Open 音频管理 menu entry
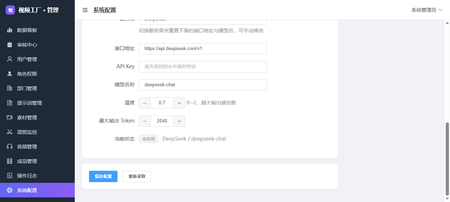 37,147
